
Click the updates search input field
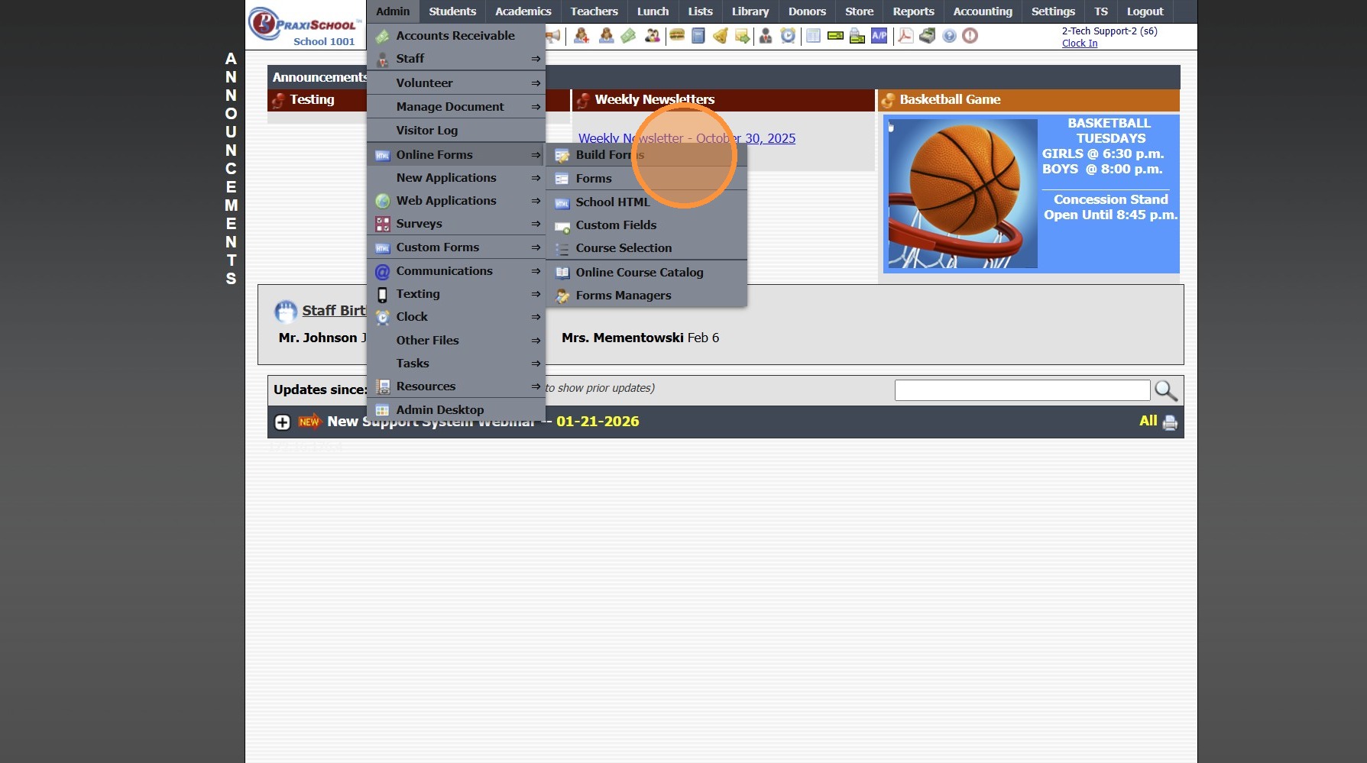[1022, 390]
